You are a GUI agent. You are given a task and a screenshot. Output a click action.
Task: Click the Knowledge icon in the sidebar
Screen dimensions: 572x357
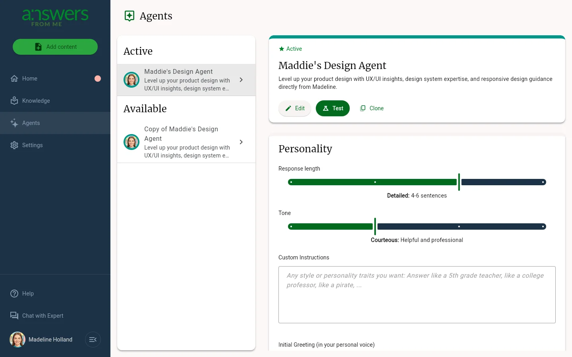[14, 101]
